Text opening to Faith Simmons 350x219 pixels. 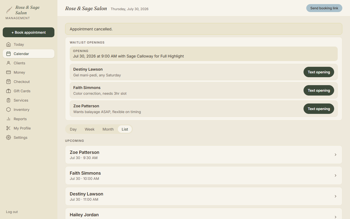click(x=319, y=90)
